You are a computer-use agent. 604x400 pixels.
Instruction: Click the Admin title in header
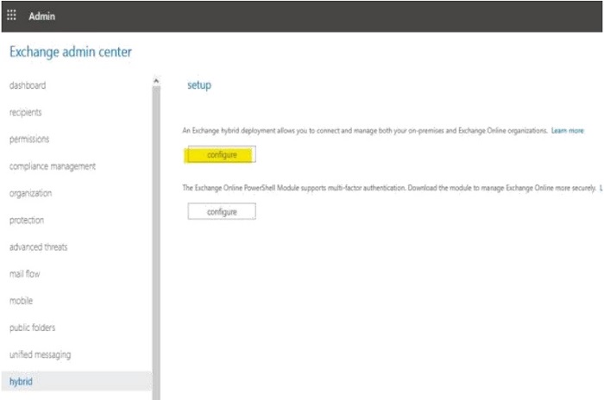(x=42, y=16)
